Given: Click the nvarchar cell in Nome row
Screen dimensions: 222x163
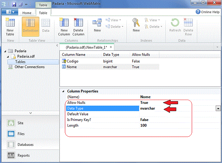Looking at the screenshot, I should [x=110, y=67].
